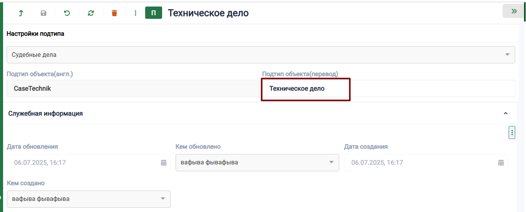Open calendar icon in Дата создания
Image resolution: width=526 pixels, height=212 pixels.
501,162
